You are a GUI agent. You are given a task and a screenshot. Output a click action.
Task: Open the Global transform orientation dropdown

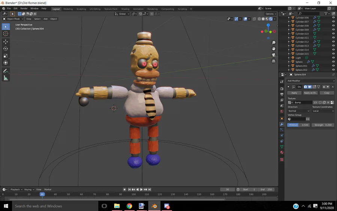click(122, 14)
